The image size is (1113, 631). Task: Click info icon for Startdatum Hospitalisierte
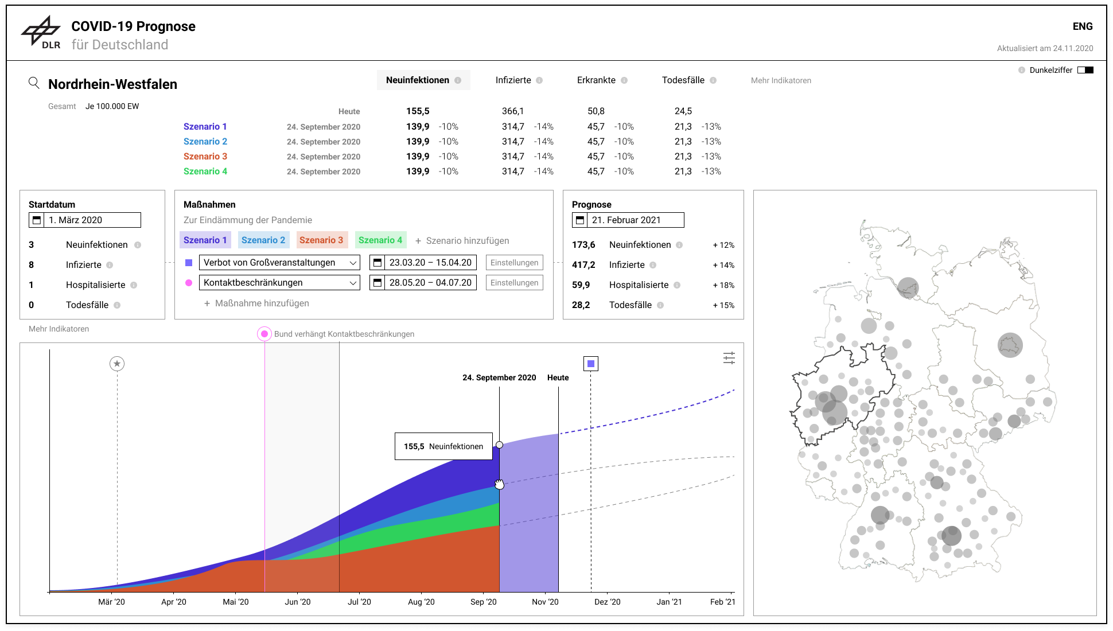point(134,285)
